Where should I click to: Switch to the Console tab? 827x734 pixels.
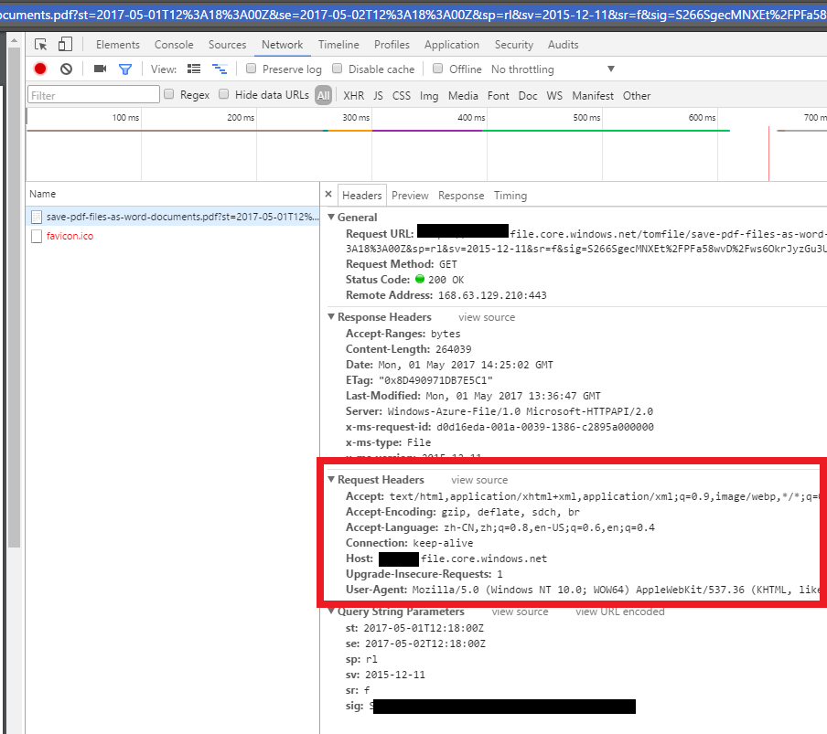173,44
